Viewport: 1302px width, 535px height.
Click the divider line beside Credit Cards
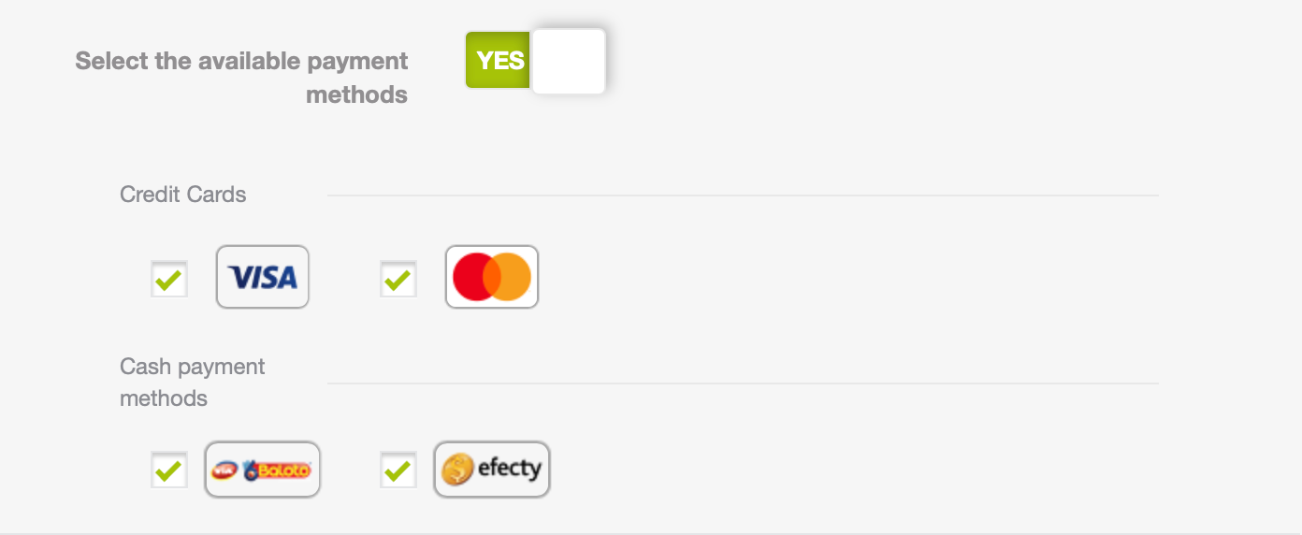pos(743,195)
